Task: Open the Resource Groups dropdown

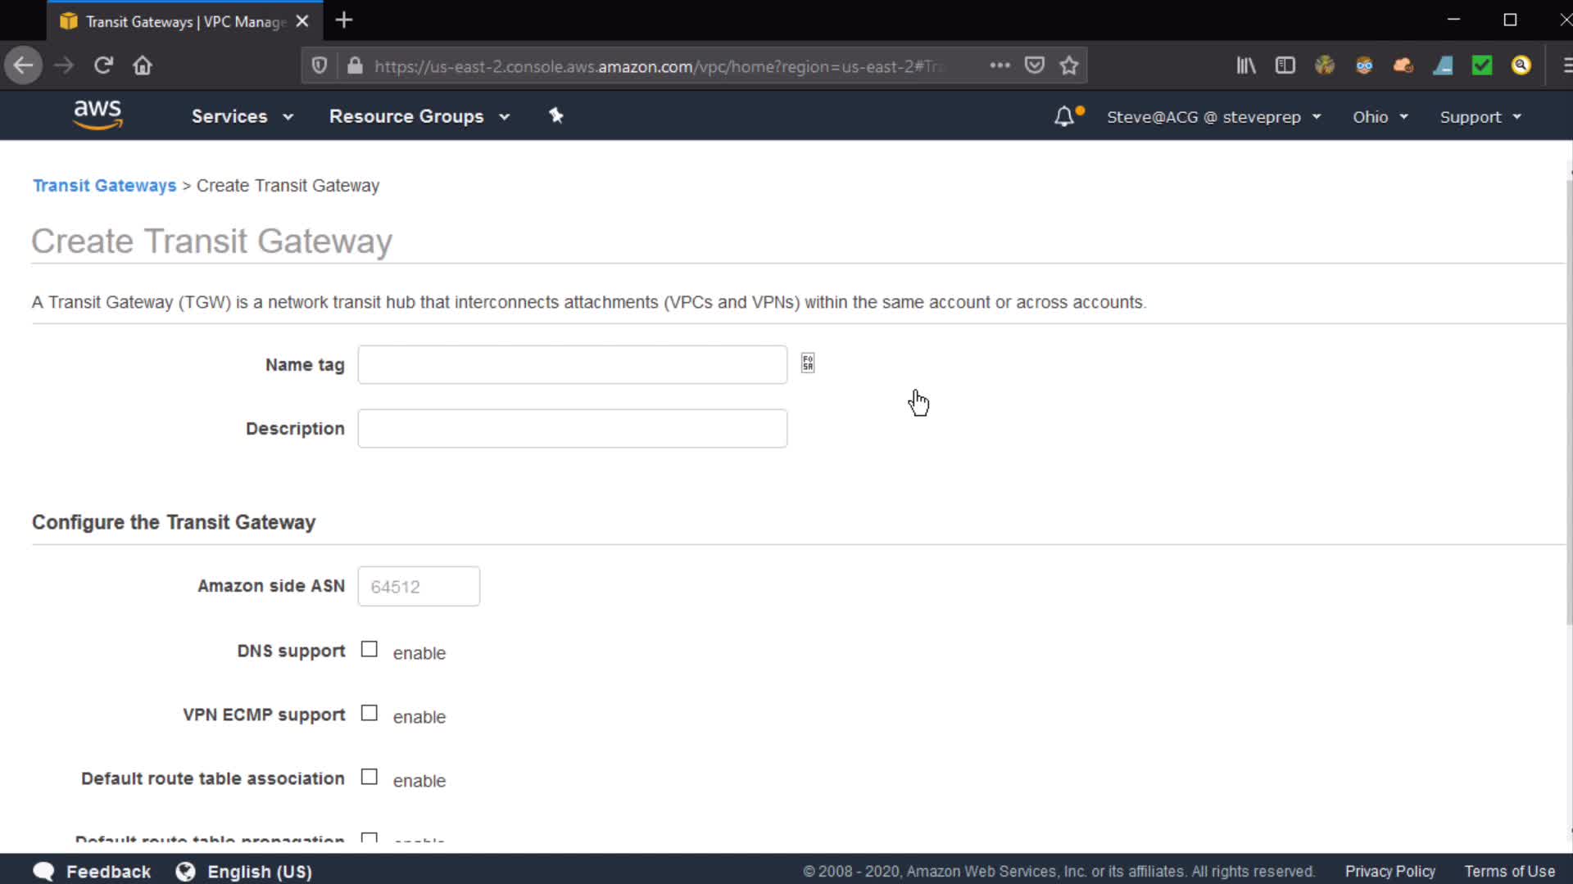Action: point(419,116)
